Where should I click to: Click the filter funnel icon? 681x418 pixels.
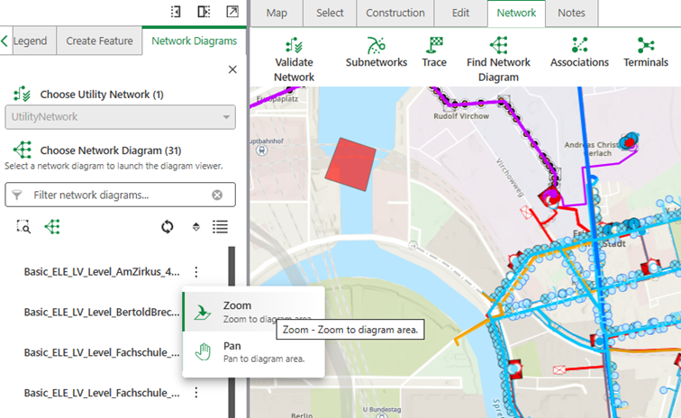click(x=17, y=195)
